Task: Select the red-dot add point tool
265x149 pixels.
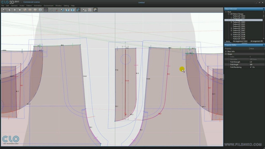Action: point(56,10)
